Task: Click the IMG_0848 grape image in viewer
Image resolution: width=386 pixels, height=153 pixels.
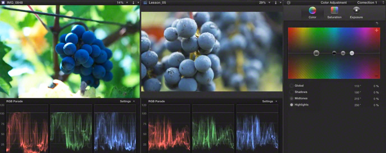Action: pyautogui.click(x=70, y=52)
